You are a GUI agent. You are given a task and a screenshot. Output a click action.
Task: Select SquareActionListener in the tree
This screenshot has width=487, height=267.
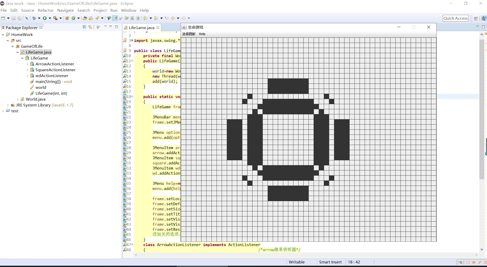click(x=55, y=70)
